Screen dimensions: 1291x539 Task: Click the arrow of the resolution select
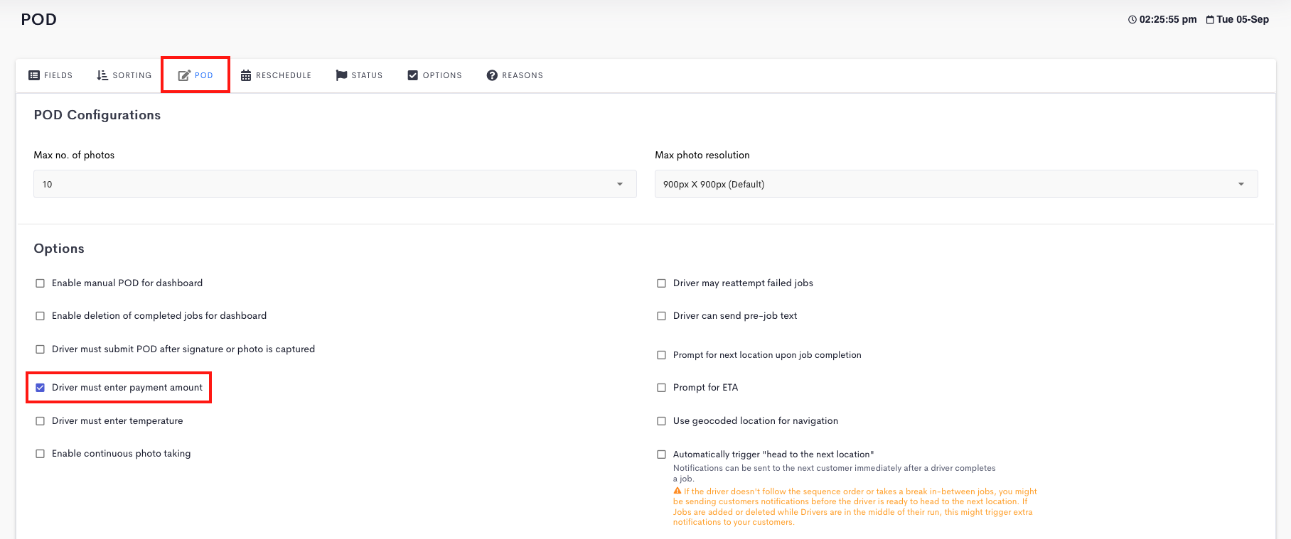point(1241,184)
